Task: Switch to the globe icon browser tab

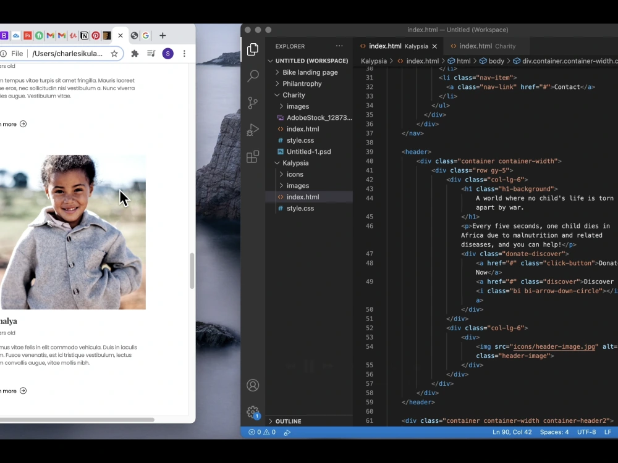Action: tap(134, 36)
